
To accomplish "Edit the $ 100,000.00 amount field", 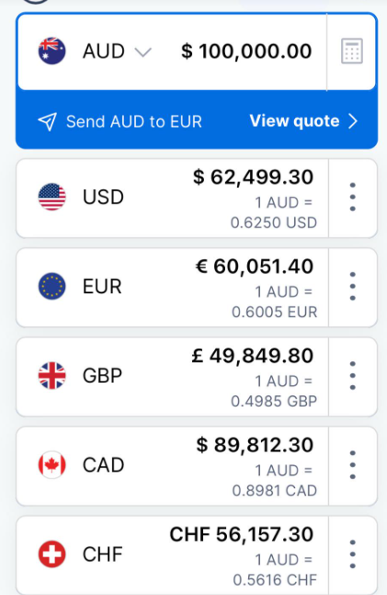I will tap(246, 51).
